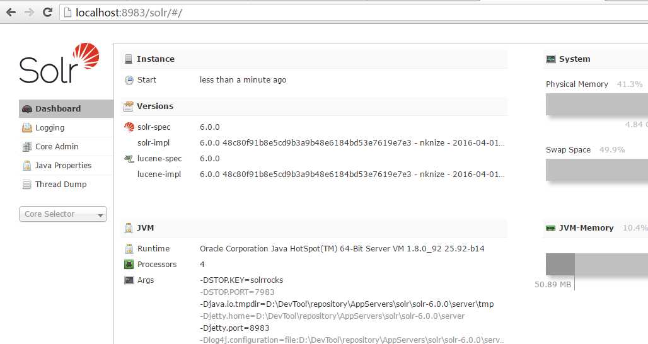Select 'less than a minute ago' text
The width and height of the screenshot is (648, 344).
click(x=243, y=80)
